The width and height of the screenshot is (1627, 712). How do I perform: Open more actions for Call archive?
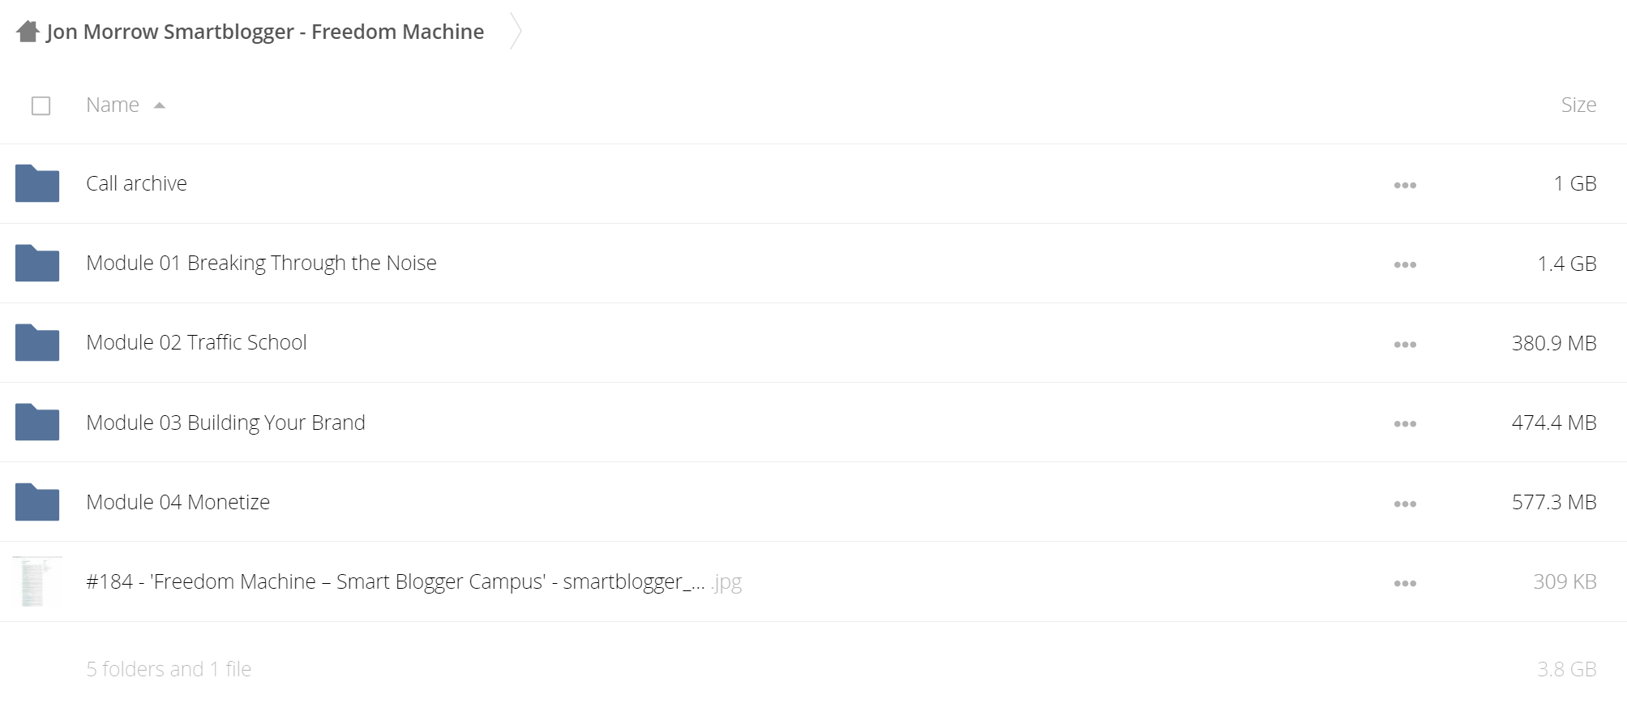pos(1405,185)
